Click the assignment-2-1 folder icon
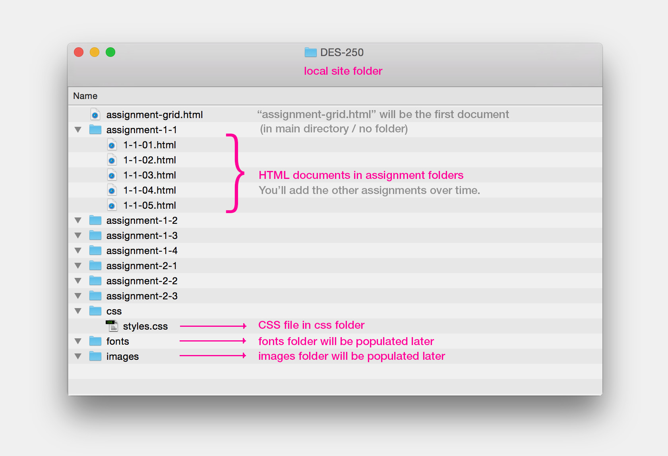The width and height of the screenshot is (668, 456). pos(95,266)
